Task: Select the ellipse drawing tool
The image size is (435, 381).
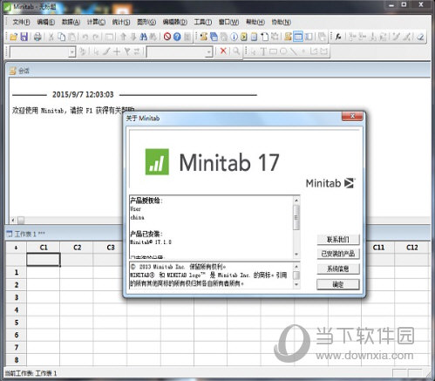Action: (x=283, y=51)
